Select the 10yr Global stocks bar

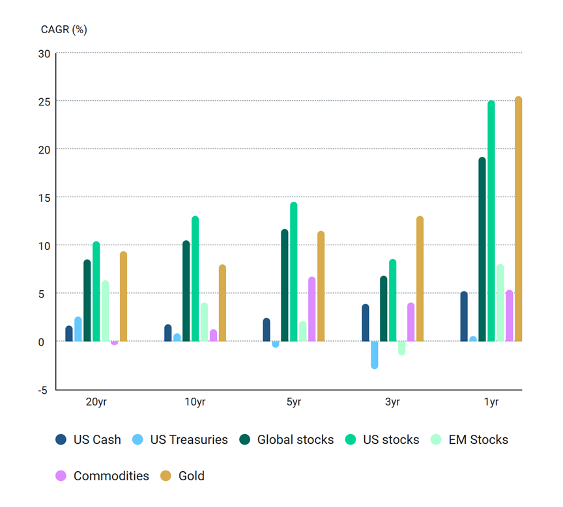click(186, 291)
